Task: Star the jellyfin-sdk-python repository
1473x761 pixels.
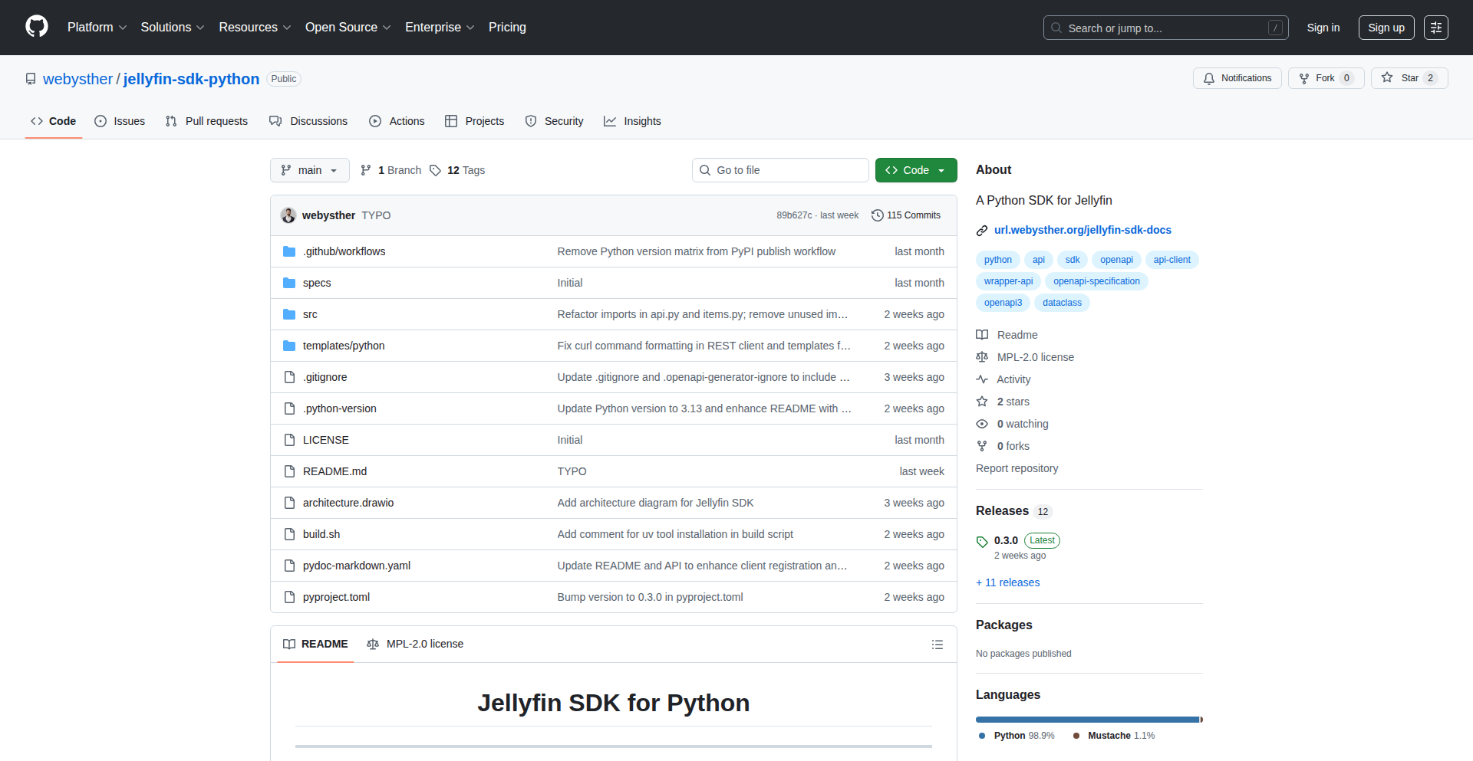Action: 1409,78
